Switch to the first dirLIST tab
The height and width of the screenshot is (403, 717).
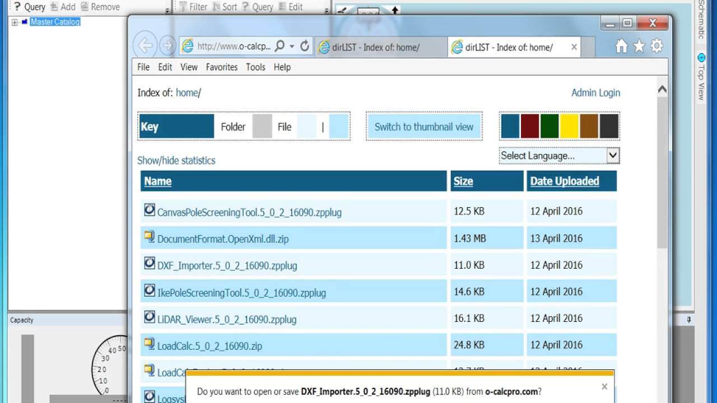click(381, 47)
